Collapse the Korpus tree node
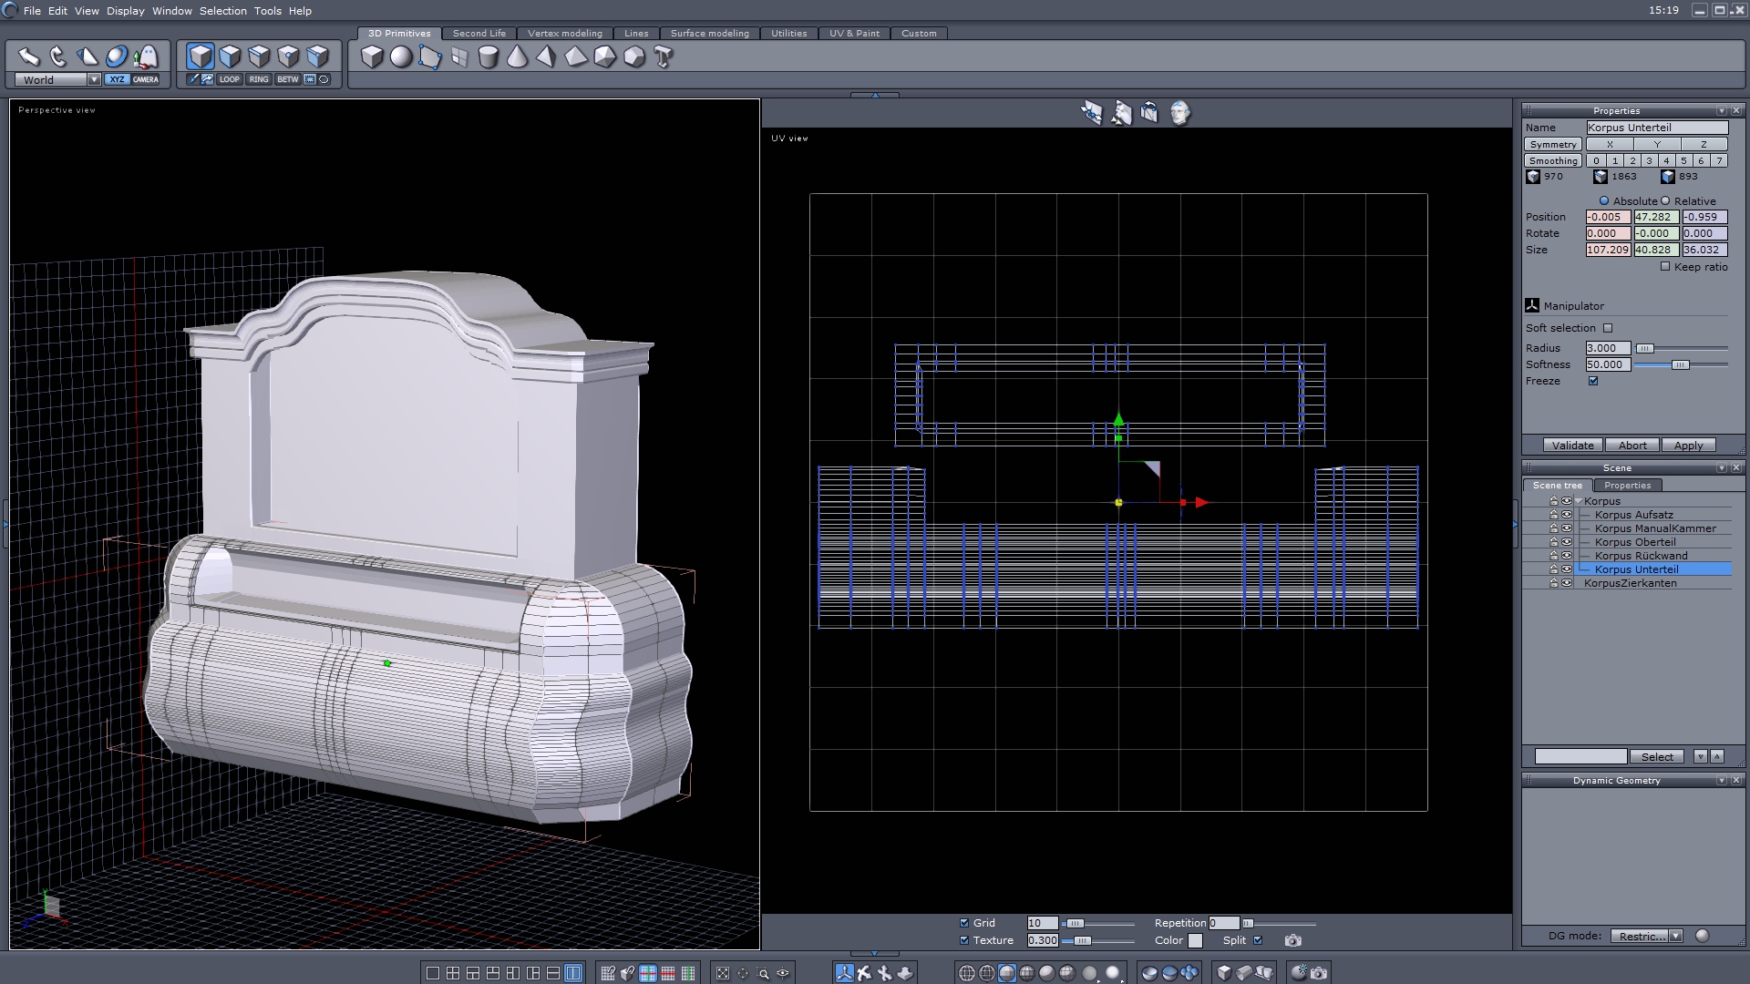Screen dimensions: 1750x984 pyautogui.click(x=1579, y=501)
